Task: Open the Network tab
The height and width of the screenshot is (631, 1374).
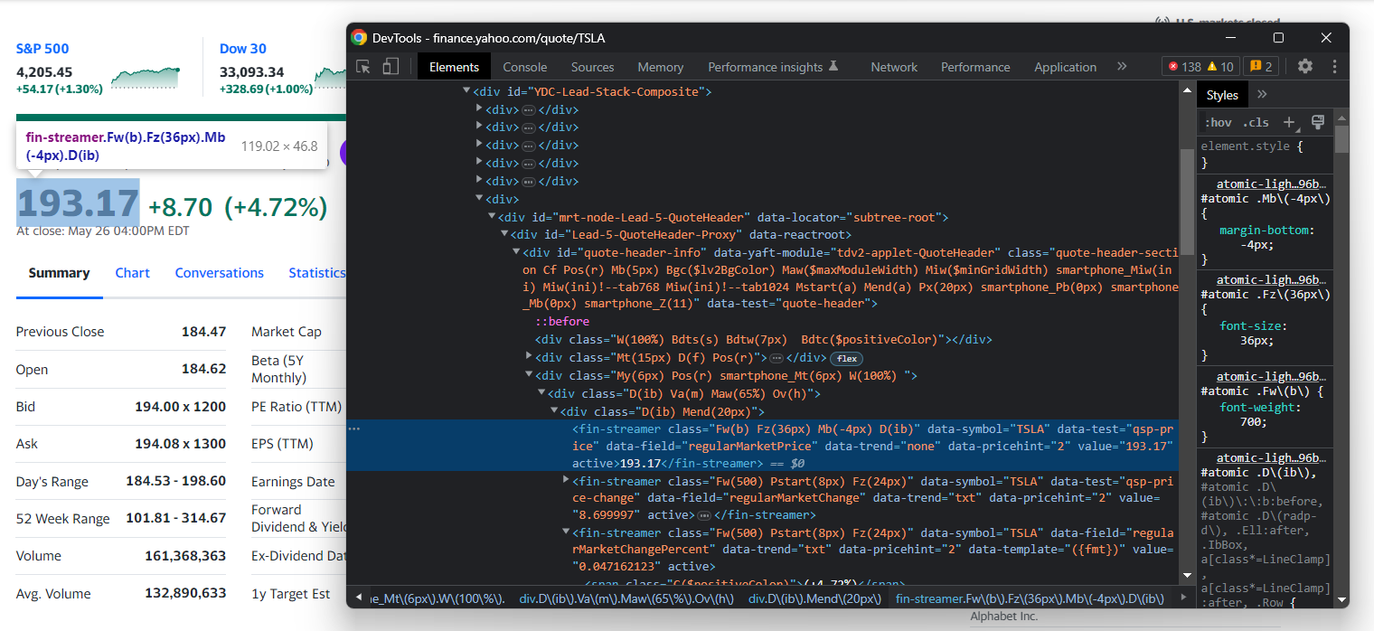Action: click(893, 67)
